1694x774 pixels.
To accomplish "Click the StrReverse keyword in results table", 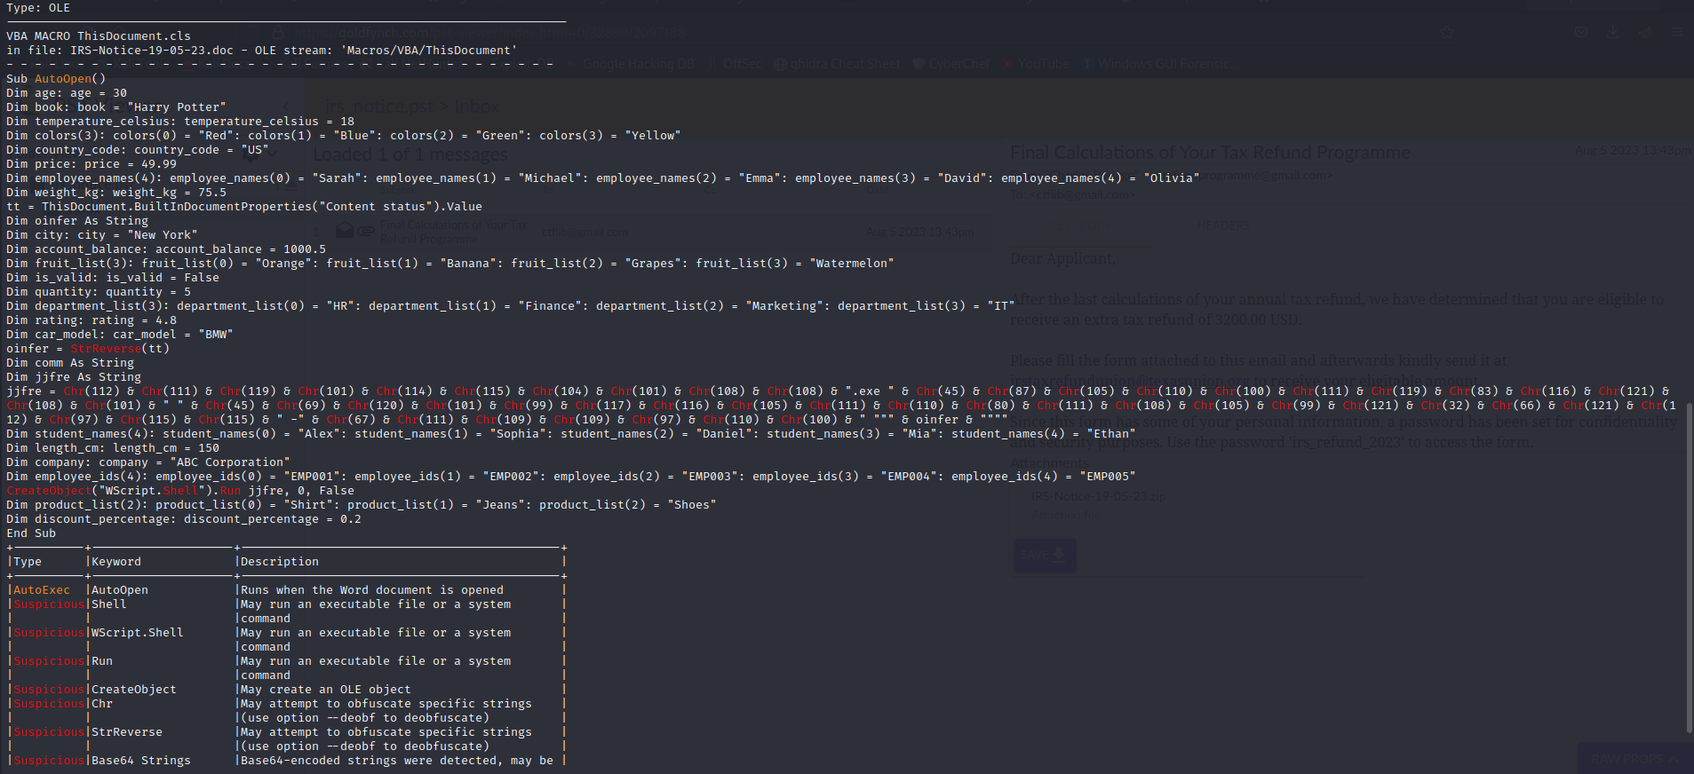I will click(127, 732).
